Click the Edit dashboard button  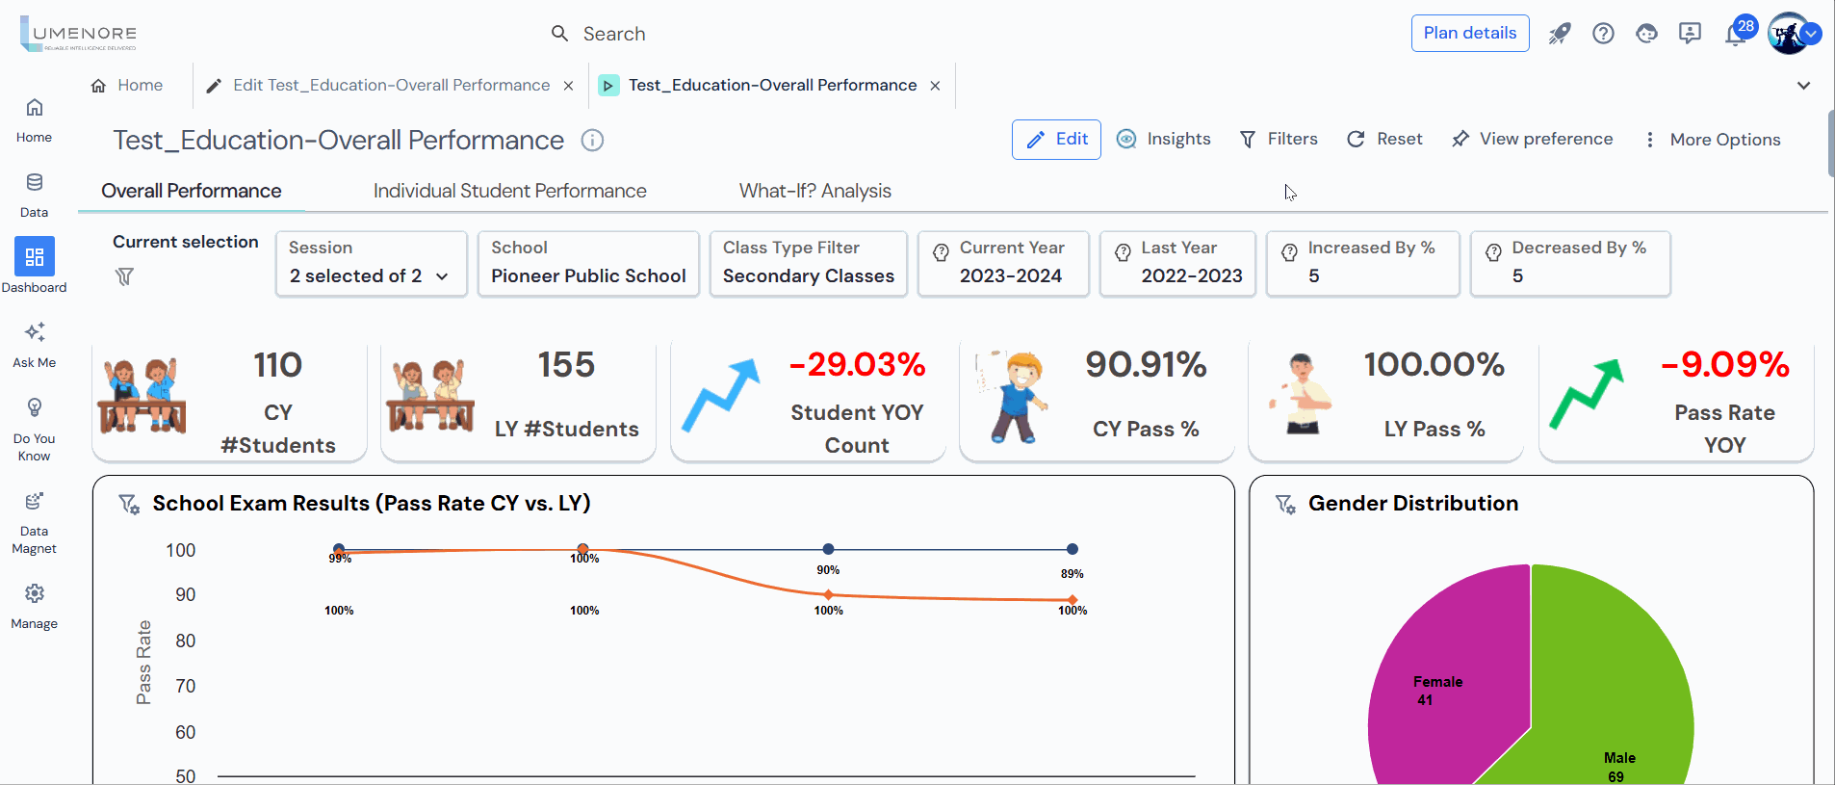[1056, 140]
